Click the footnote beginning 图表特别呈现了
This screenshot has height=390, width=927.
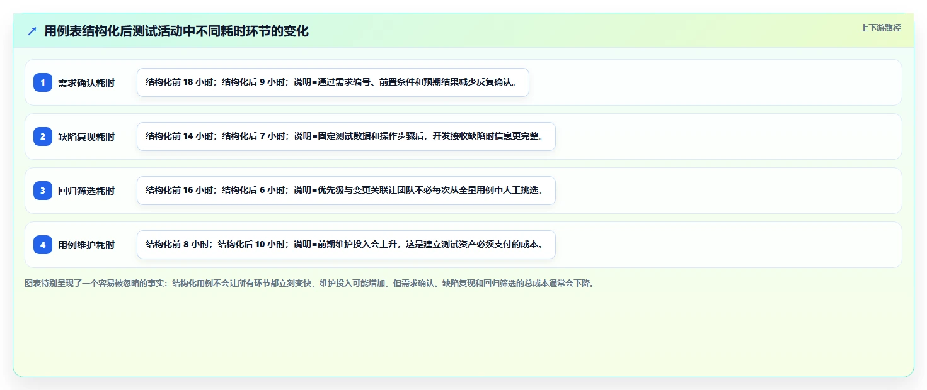click(x=309, y=283)
